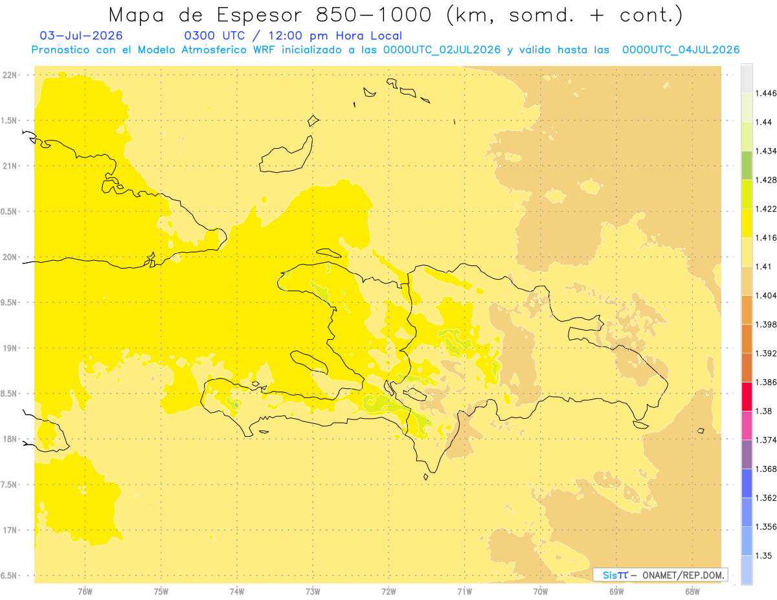Click the latitude label "17N"
This screenshot has width=777, height=600.
click(x=9, y=530)
